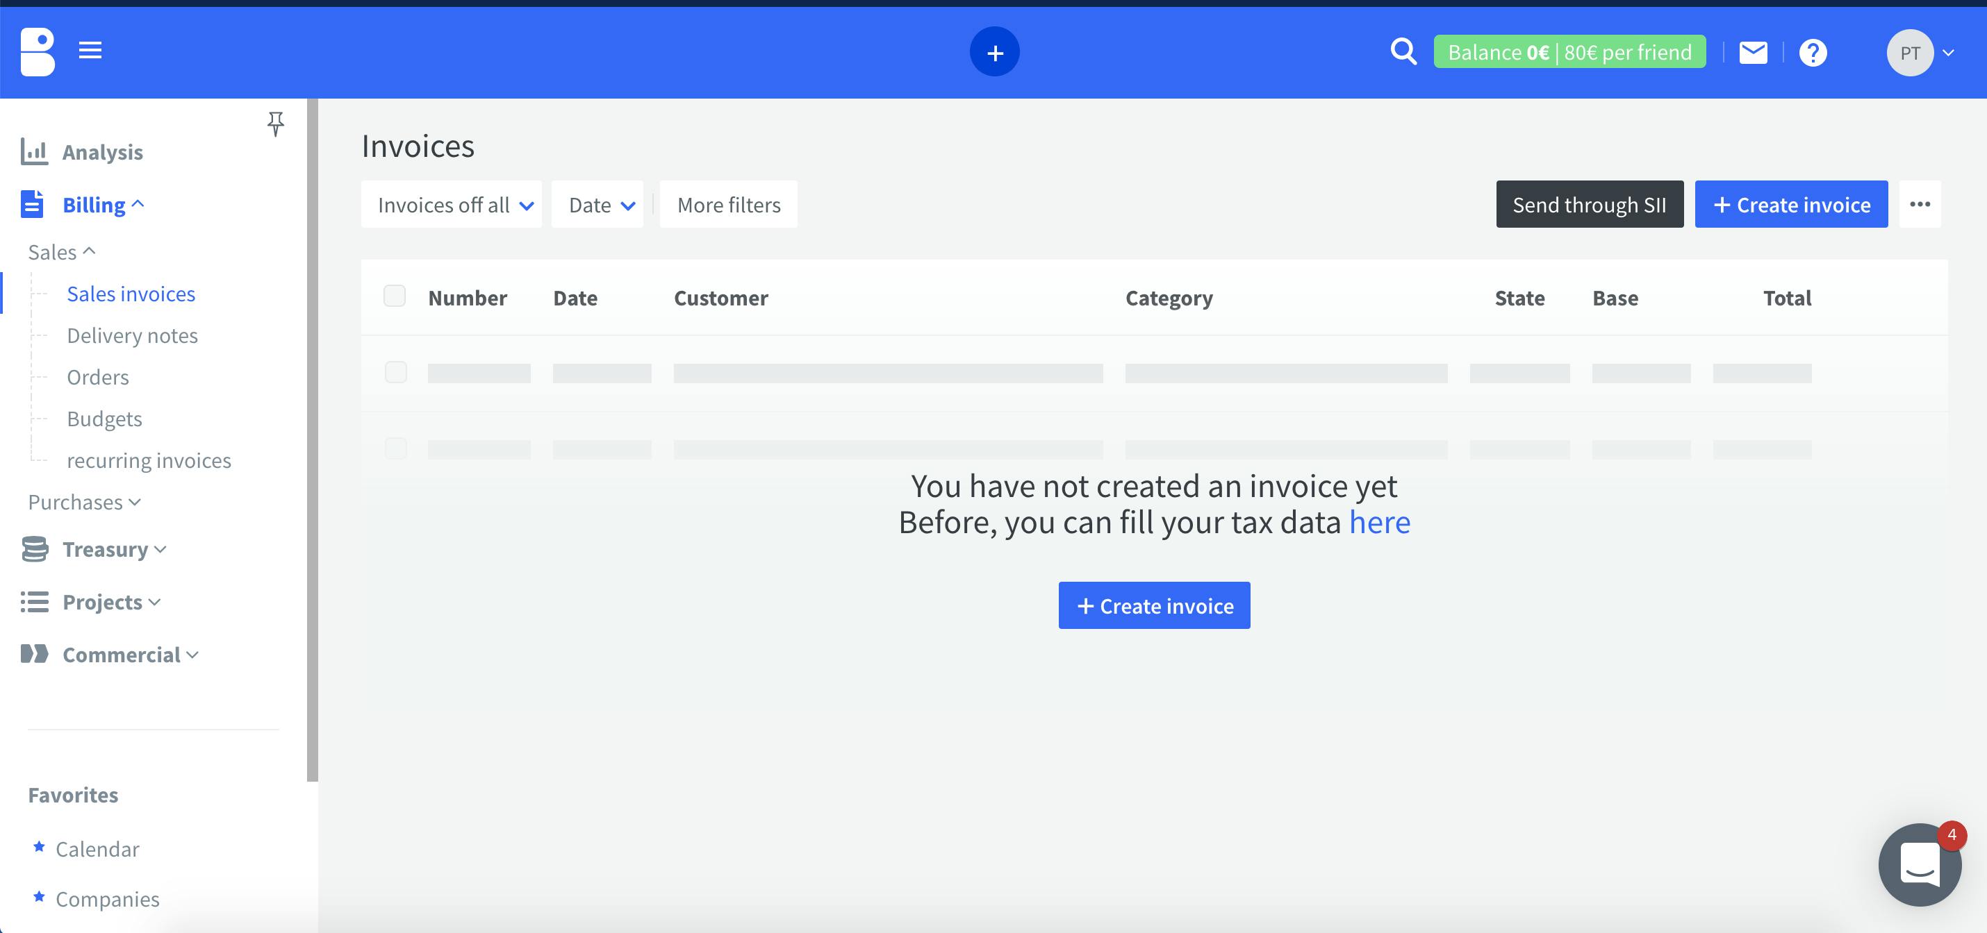Open the chat support bubble
Viewport: 1987px width, 933px height.
tap(1919, 864)
